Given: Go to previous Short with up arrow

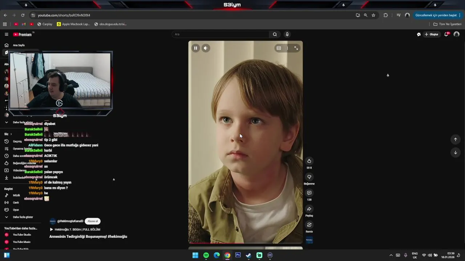Looking at the screenshot, I should (x=455, y=139).
